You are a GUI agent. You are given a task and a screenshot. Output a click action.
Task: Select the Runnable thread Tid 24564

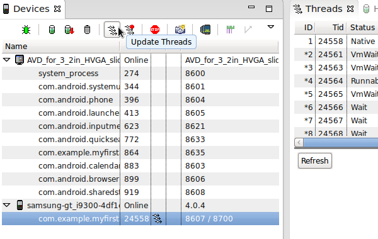[336, 81]
